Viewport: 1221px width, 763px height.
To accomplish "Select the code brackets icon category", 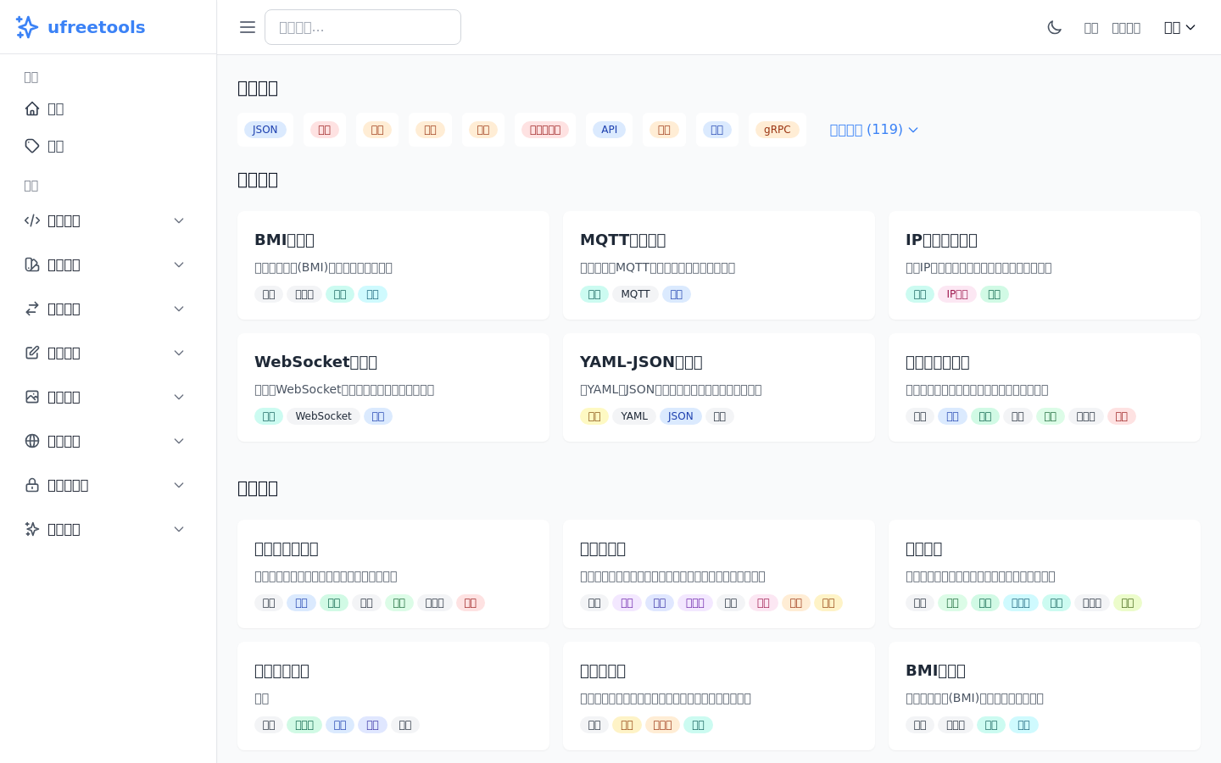I will (32, 220).
